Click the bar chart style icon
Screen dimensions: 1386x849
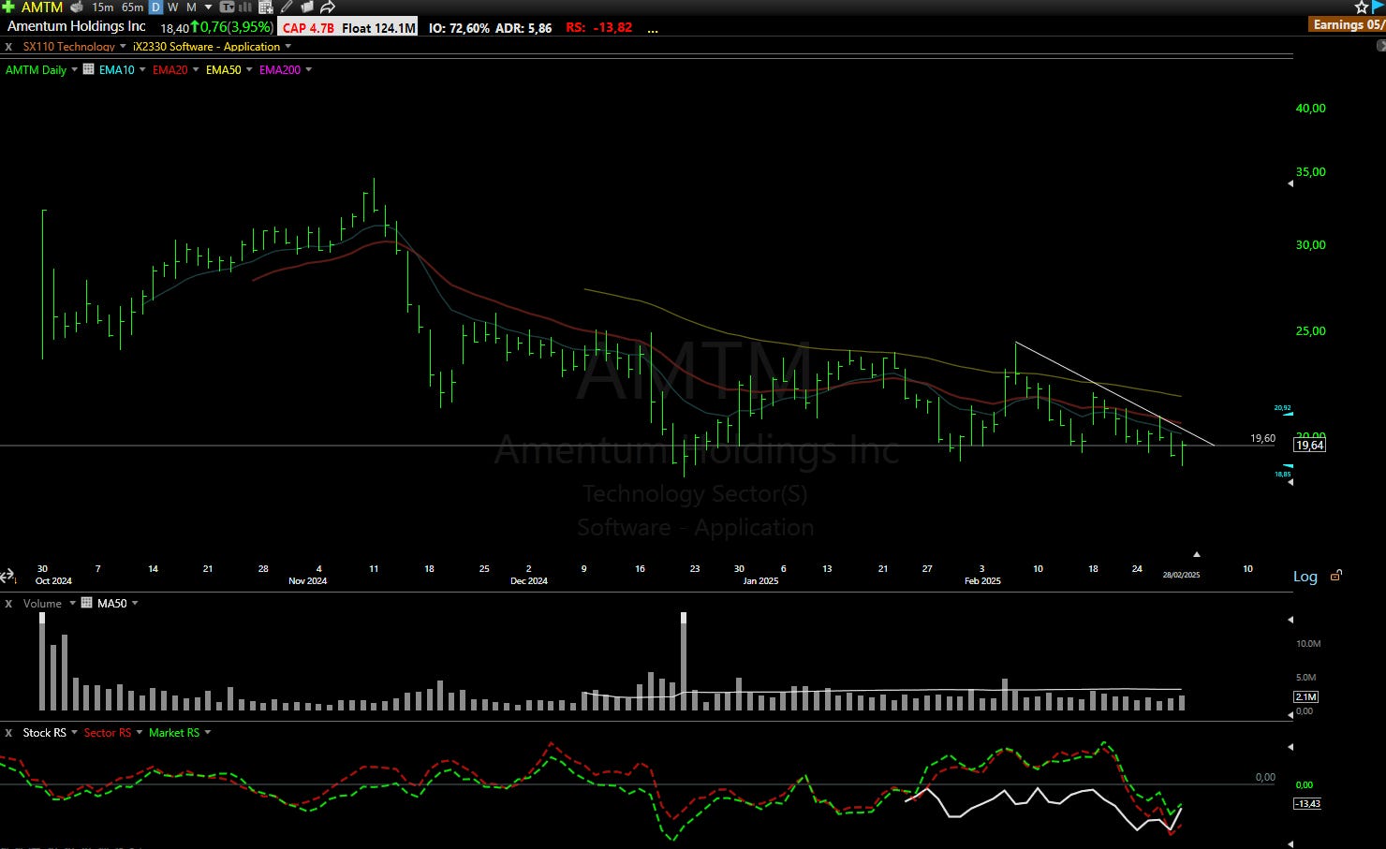(245, 7)
